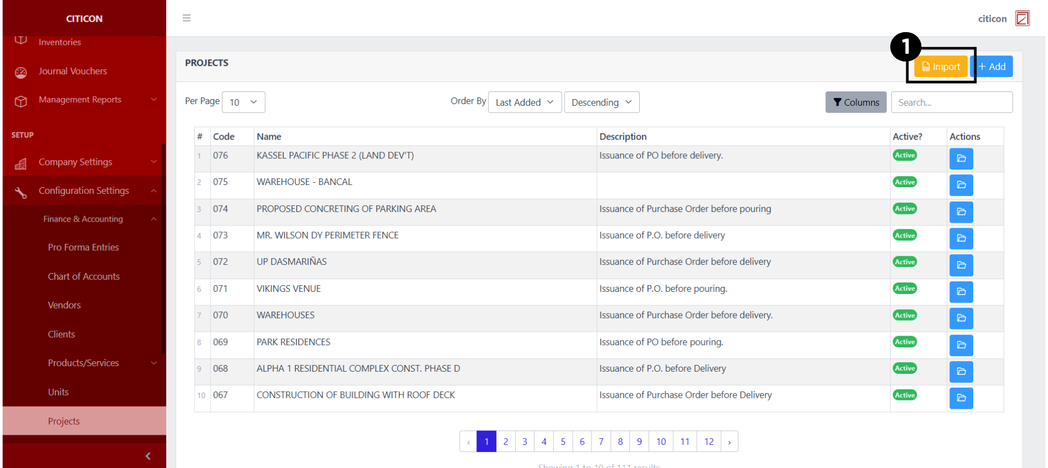Open folder action for PARK RESIDENCES row
The height and width of the screenshot is (468, 1048).
960,345
